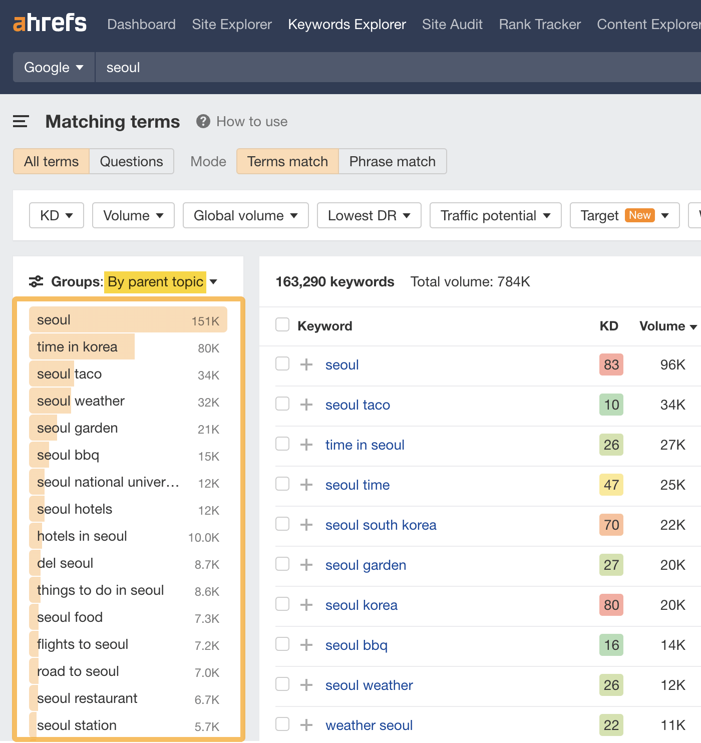Open the Traffic potential filter
The height and width of the screenshot is (743, 701).
click(495, 215)
